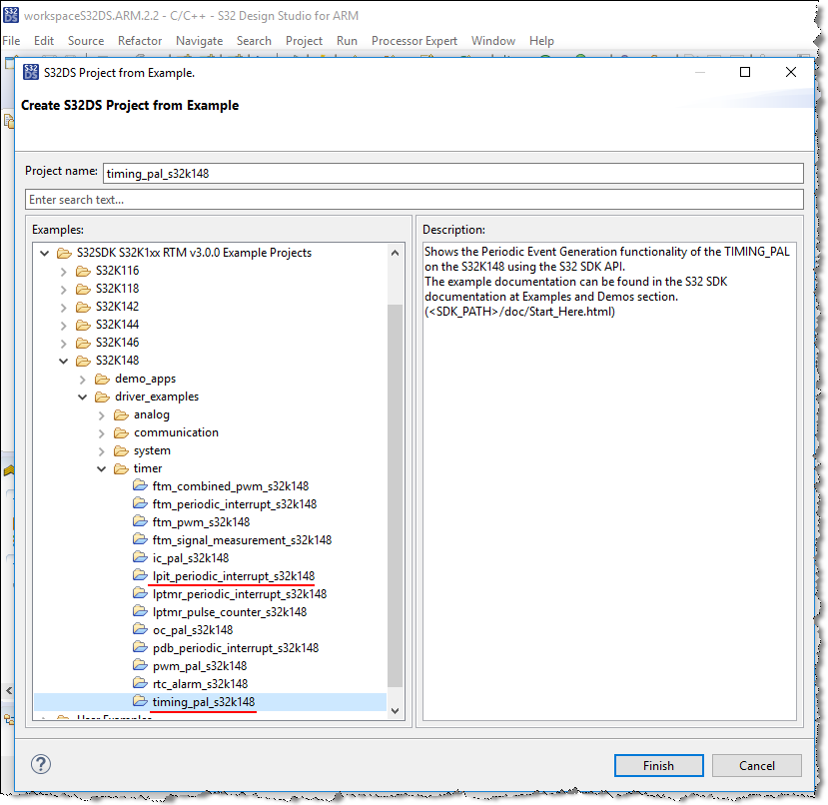The width and height of the screenshot is (828, 805).
Task: Select ftm_signal_measurement_s32k148 example
Action: (242, 540)
